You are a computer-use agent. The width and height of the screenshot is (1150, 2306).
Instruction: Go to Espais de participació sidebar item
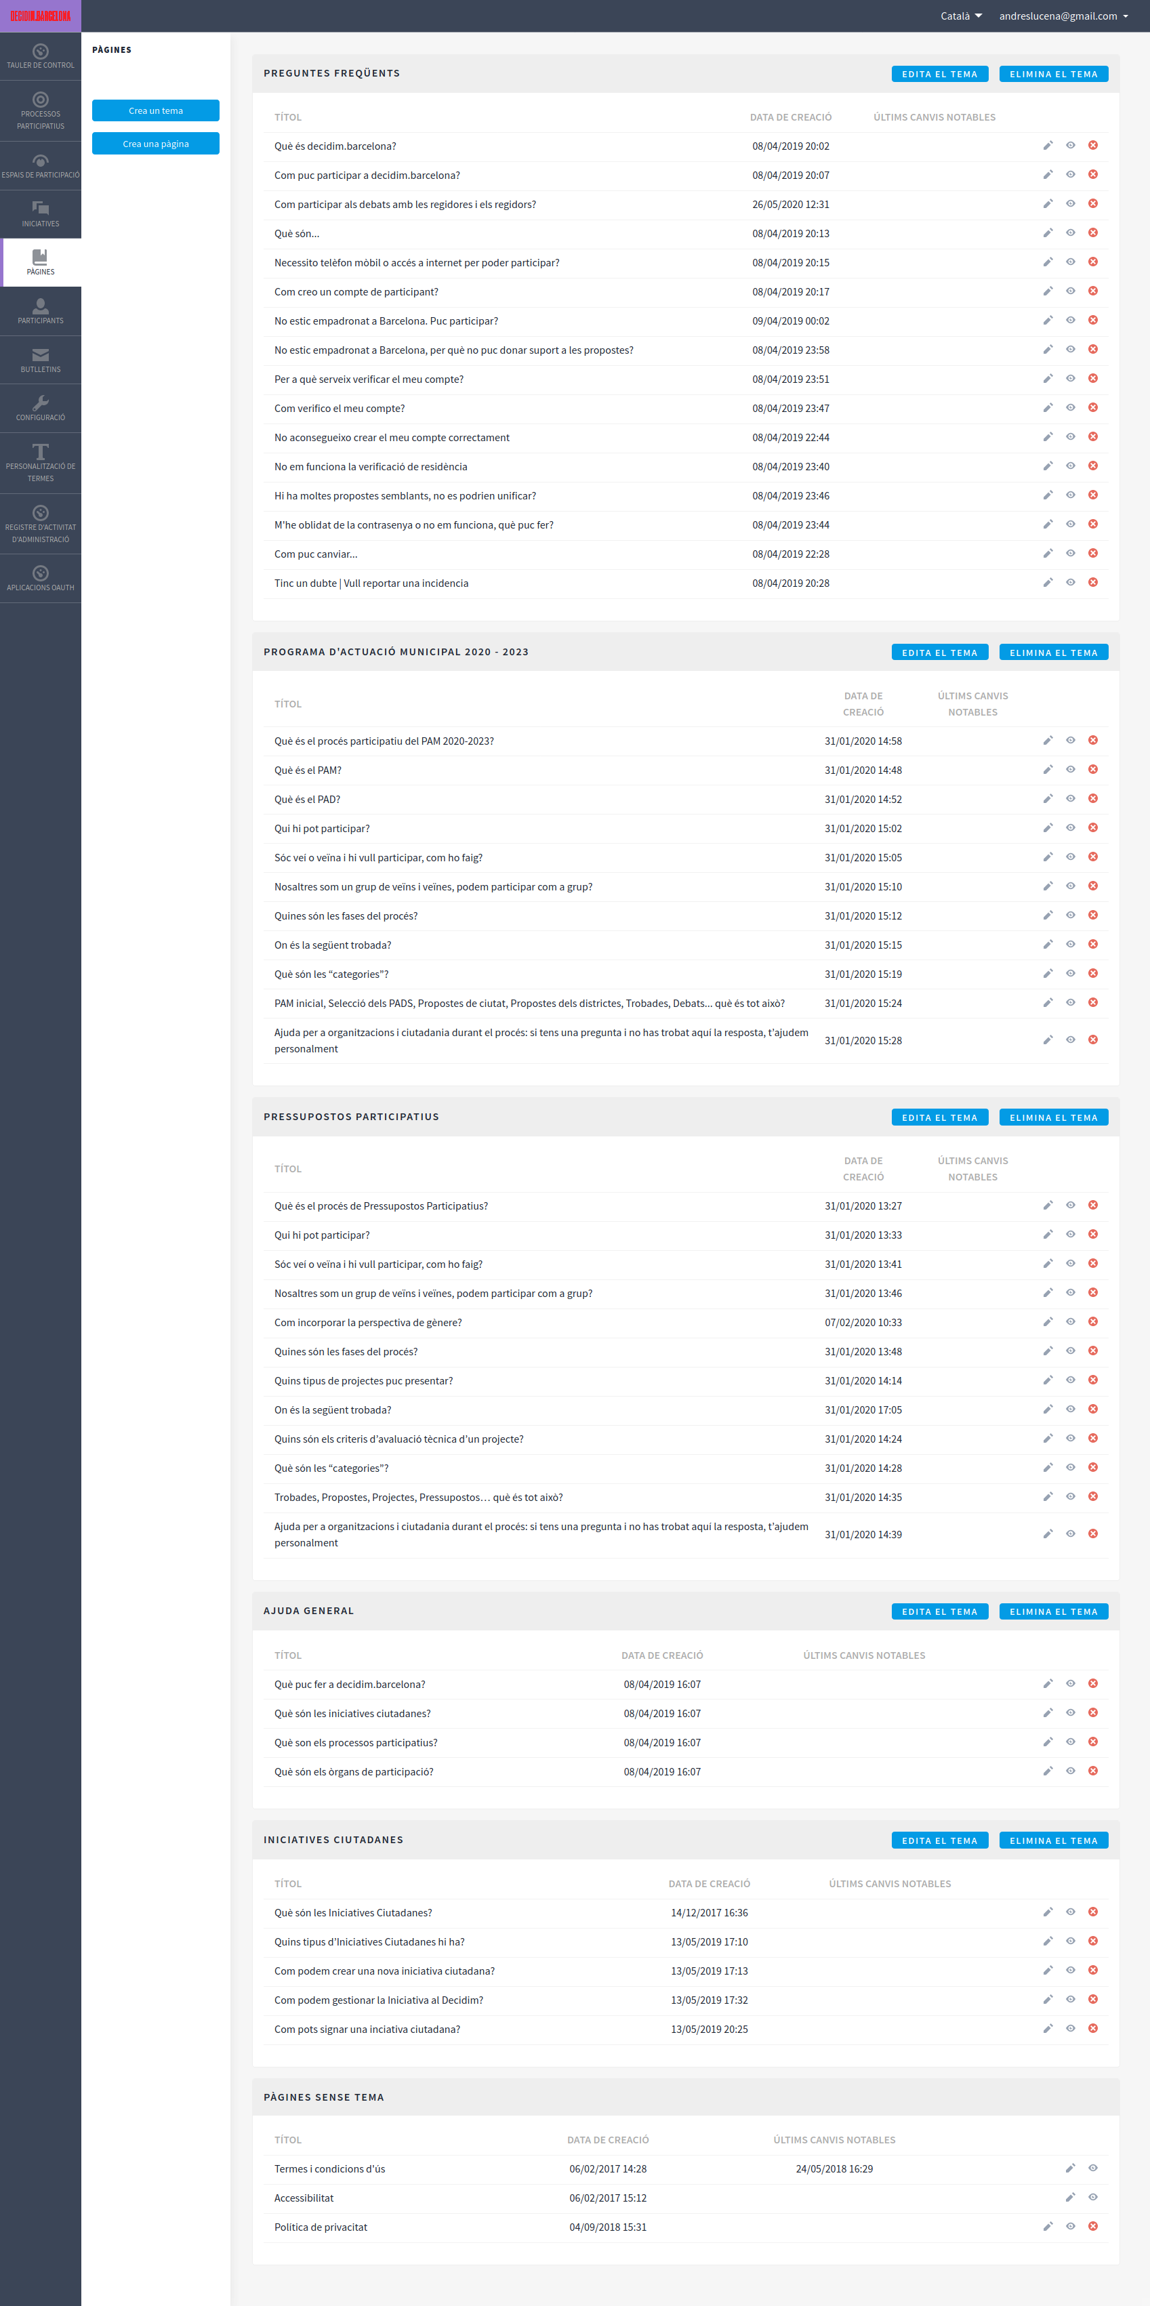tap(40, 165)
